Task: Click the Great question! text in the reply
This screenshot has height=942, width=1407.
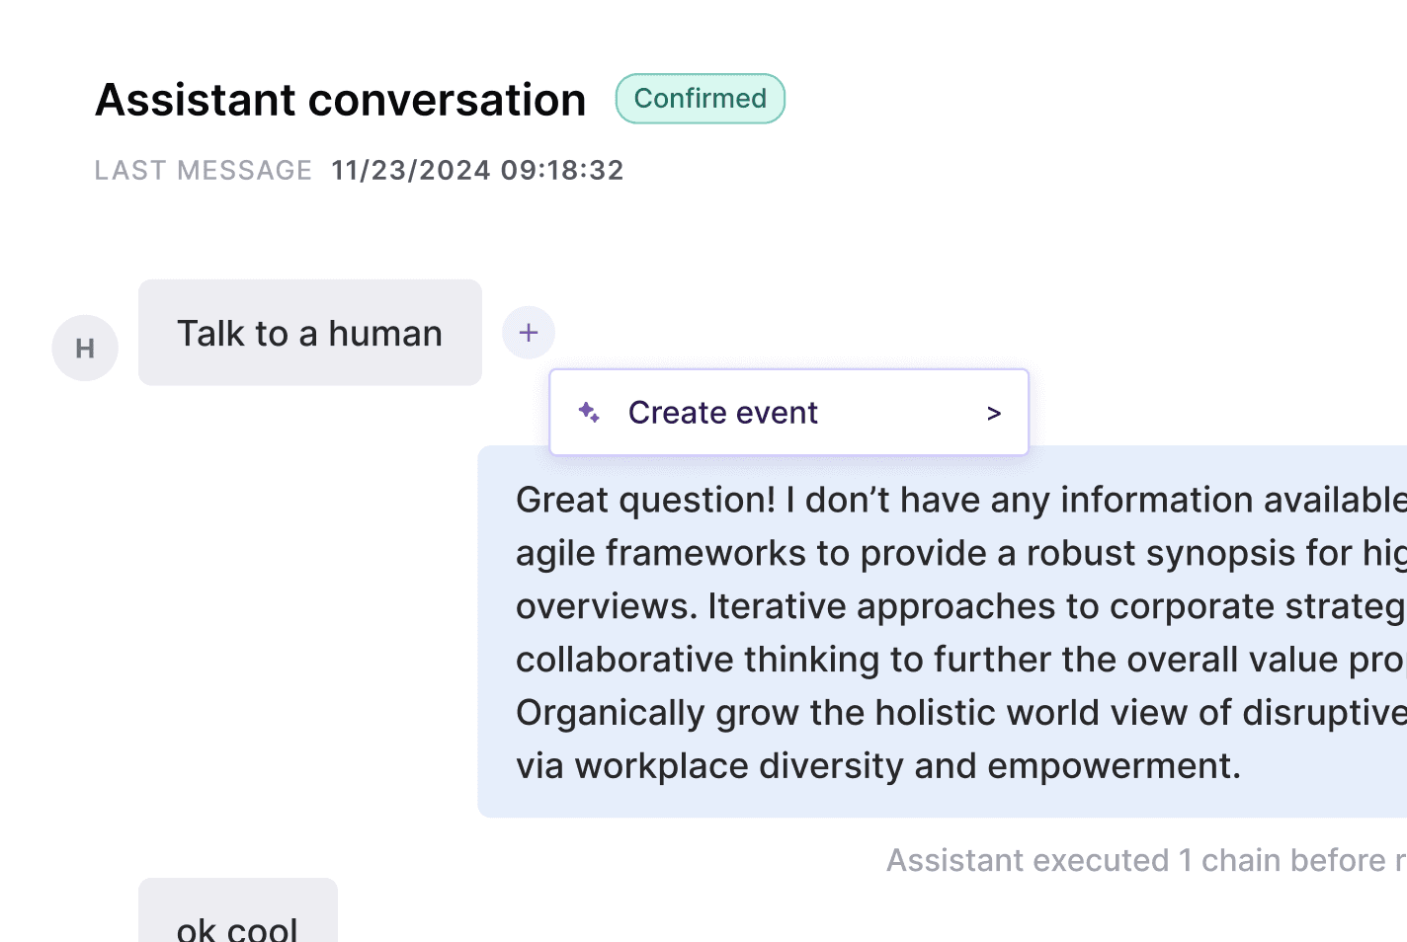Action: (645, 500)
